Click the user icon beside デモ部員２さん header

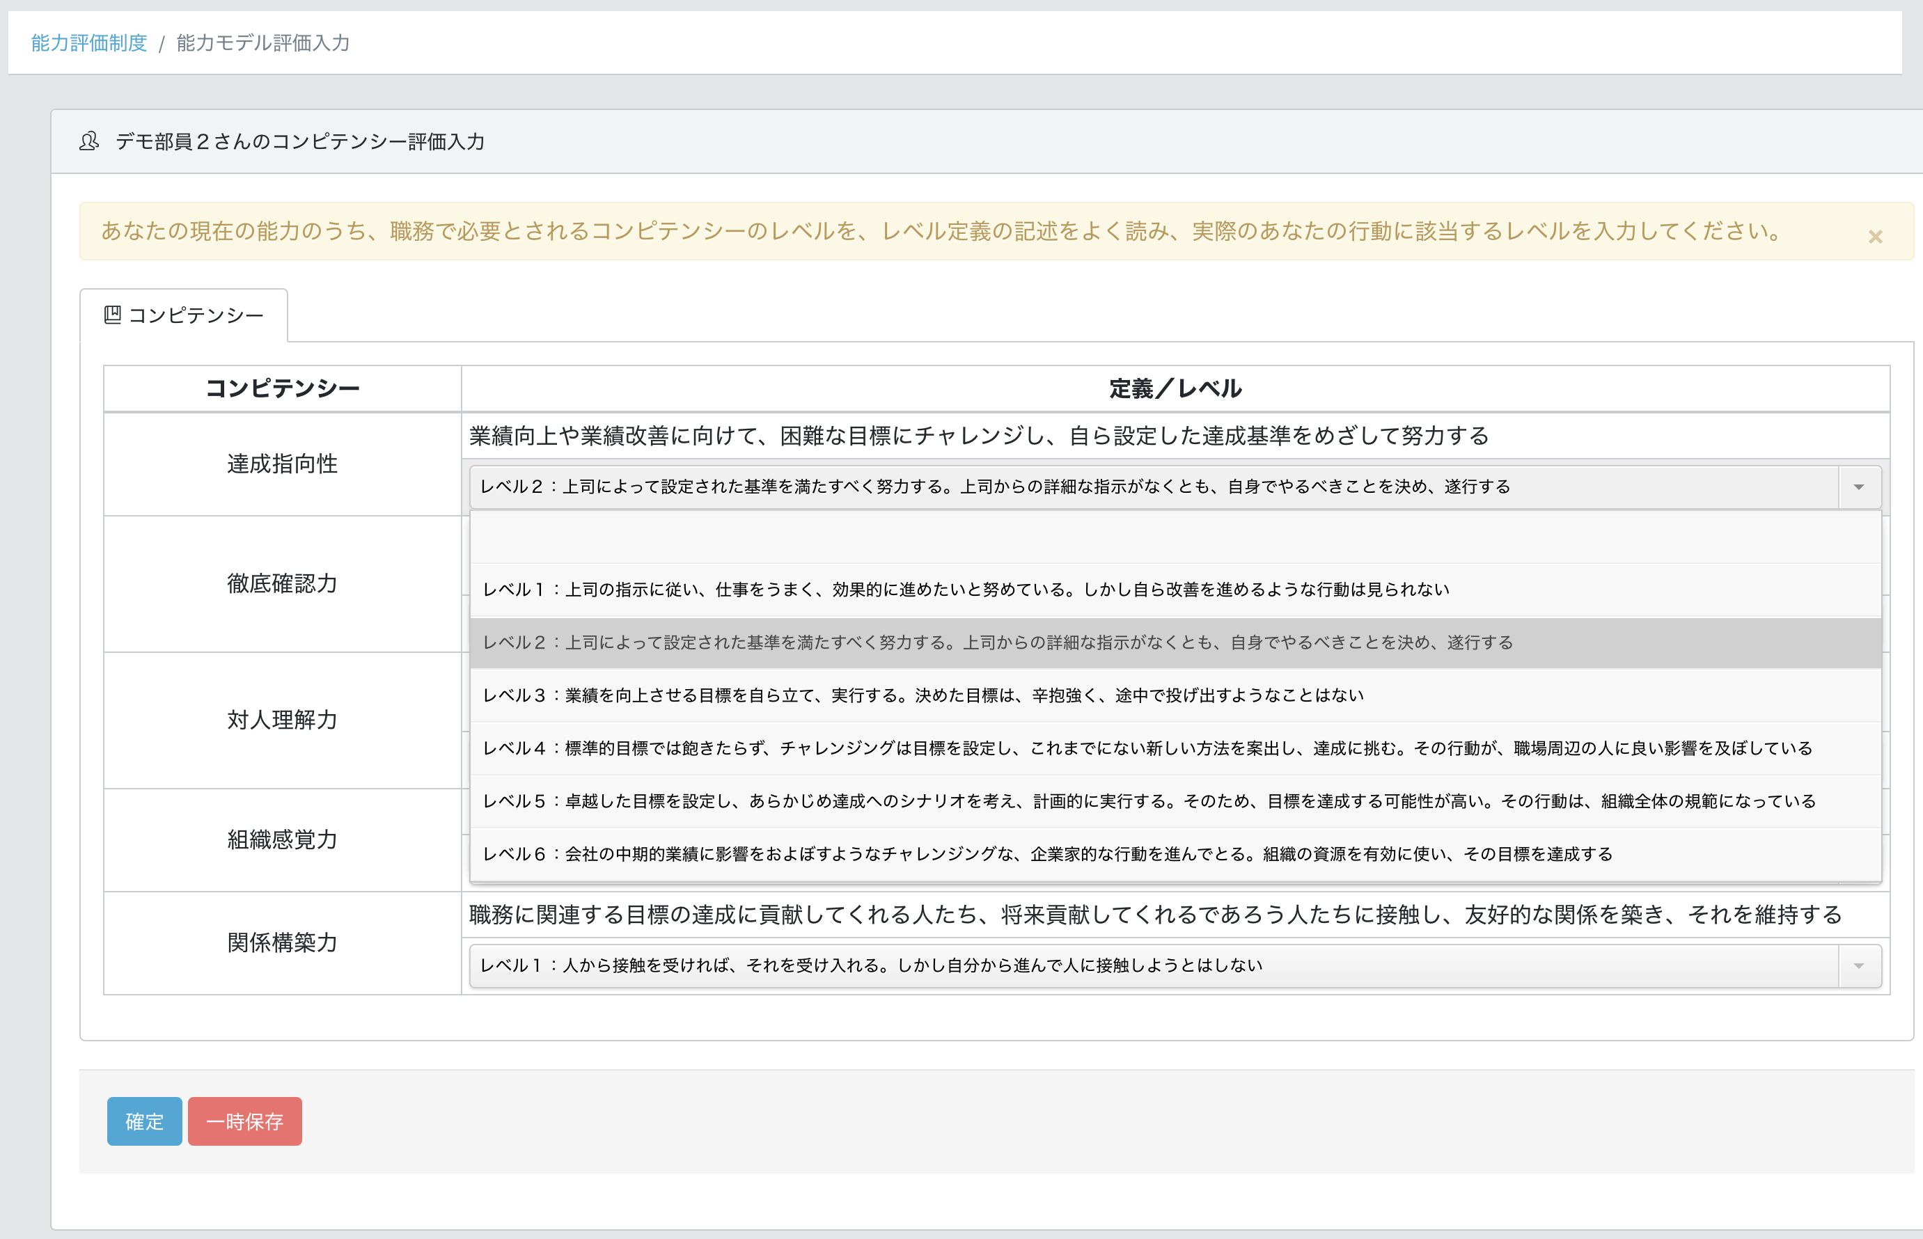click(x=89, y=141)
